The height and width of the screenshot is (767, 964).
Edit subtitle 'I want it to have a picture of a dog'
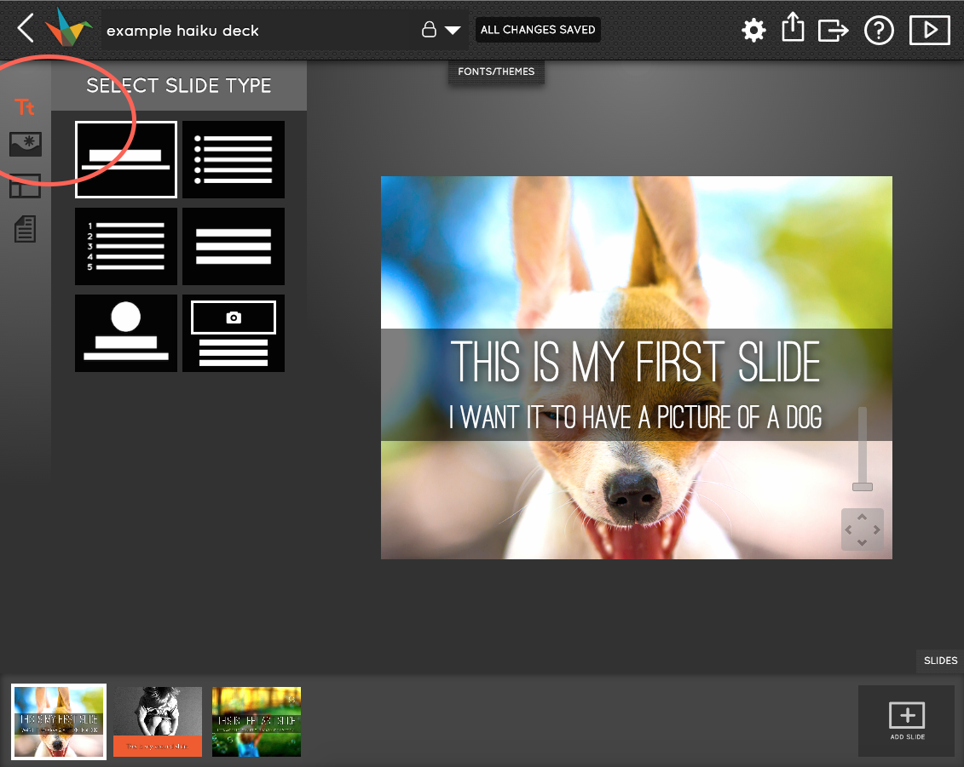635,418
